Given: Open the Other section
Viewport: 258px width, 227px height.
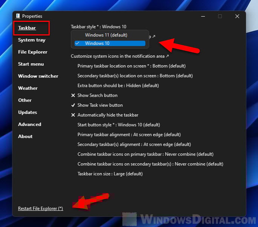Looking at the screenshot, I should (x=25, y=100).
